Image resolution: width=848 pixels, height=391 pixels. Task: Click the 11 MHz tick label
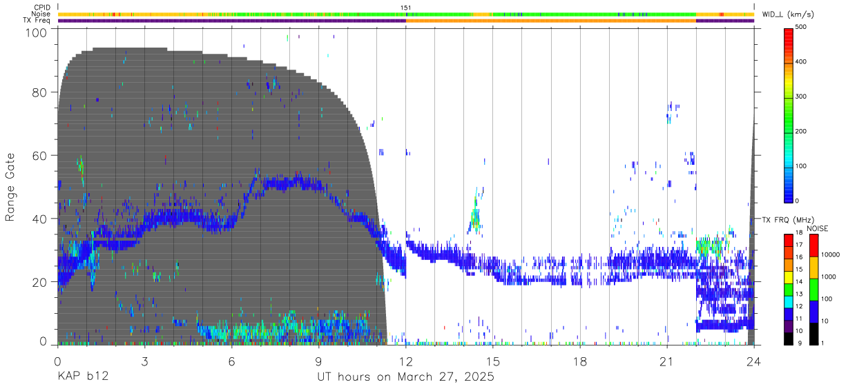(800, 319)
